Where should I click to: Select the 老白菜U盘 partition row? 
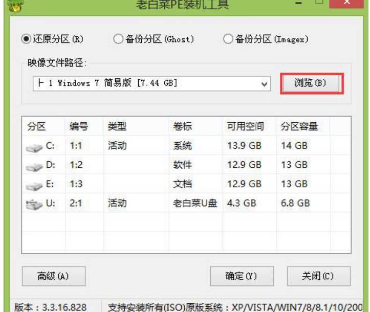click(x=195, y=203)
